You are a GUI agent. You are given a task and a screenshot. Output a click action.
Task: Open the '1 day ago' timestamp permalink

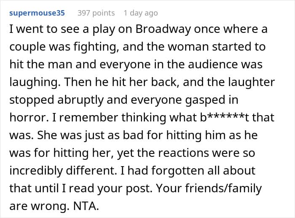coord(141,13)
